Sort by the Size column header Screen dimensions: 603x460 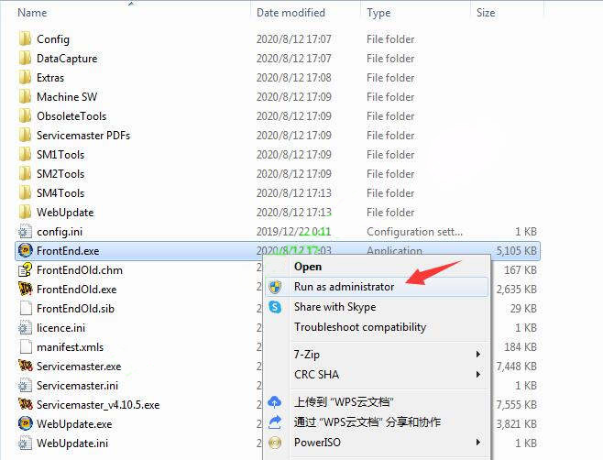[x=486, y=13]
